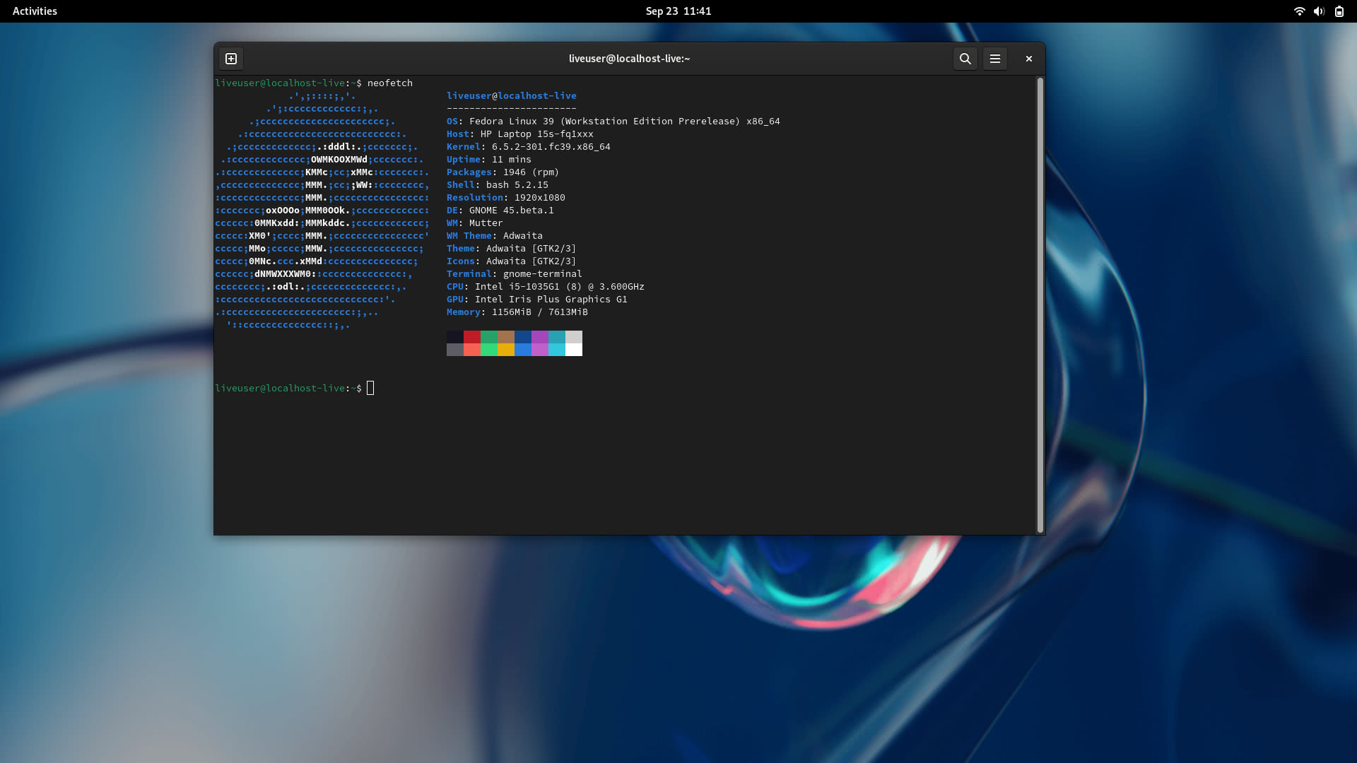Click the Wi-Fi status icon
This screenshot has height=763, width=1357.
(x=1298, y=11)
